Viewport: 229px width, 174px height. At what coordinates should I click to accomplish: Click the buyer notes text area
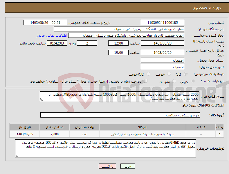coord(105,148)
